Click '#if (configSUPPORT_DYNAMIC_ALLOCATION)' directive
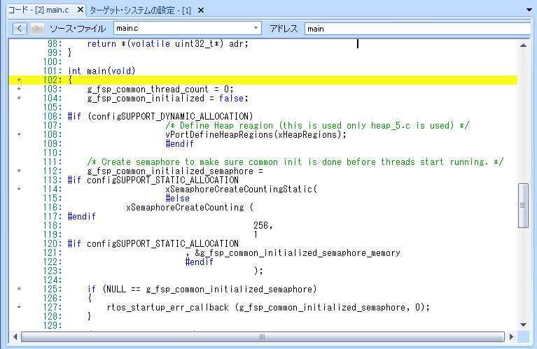The image size is (537, 349). 160,116
